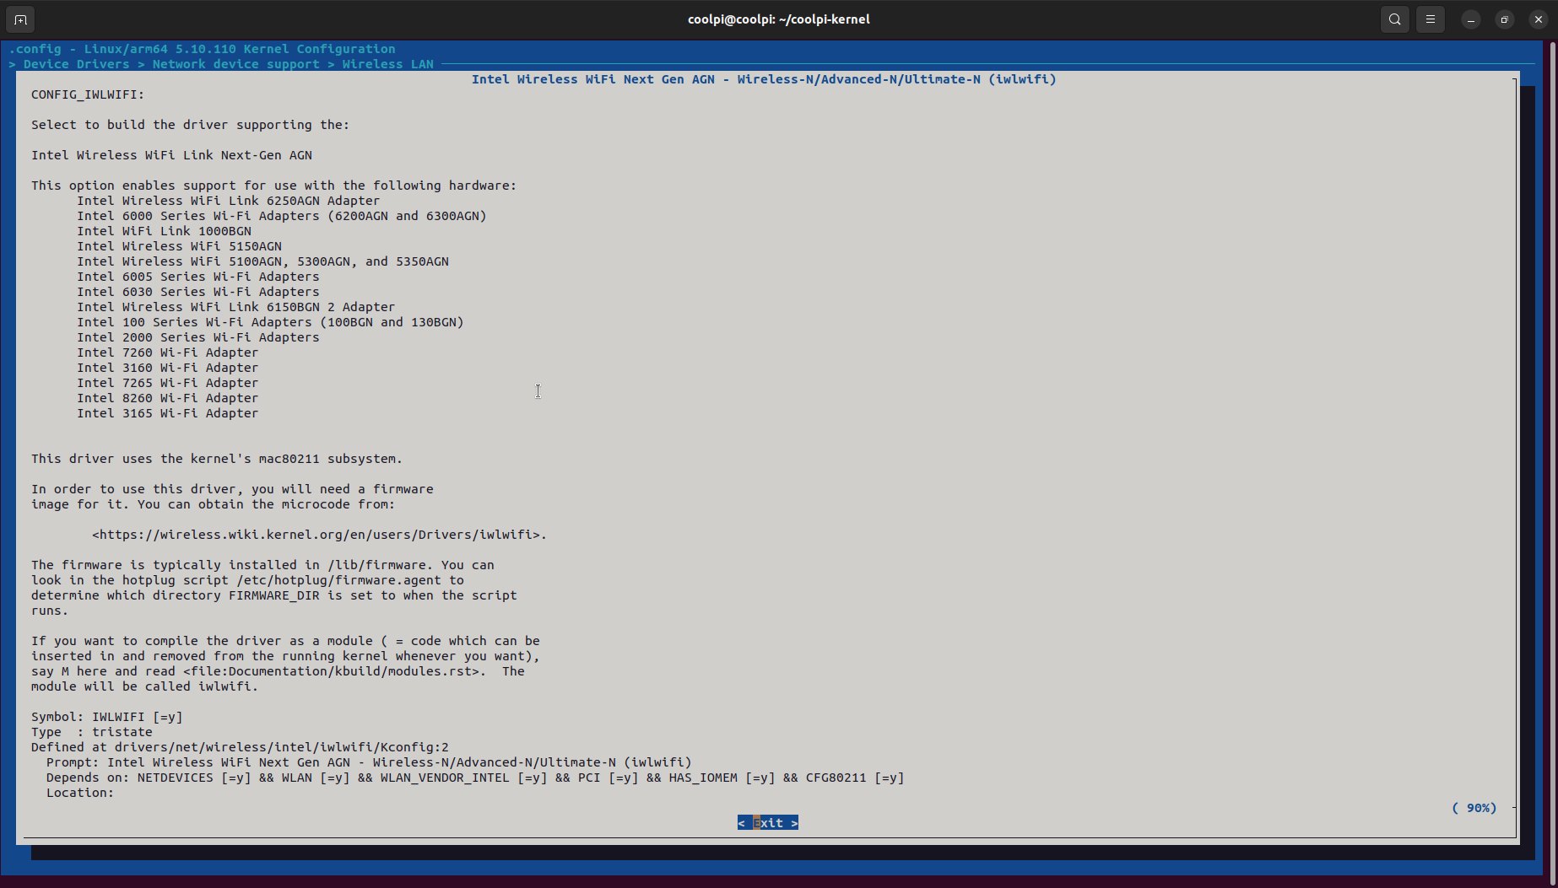Minimize the terminal window
The image size is (1558, 888).
point(1471,19)
